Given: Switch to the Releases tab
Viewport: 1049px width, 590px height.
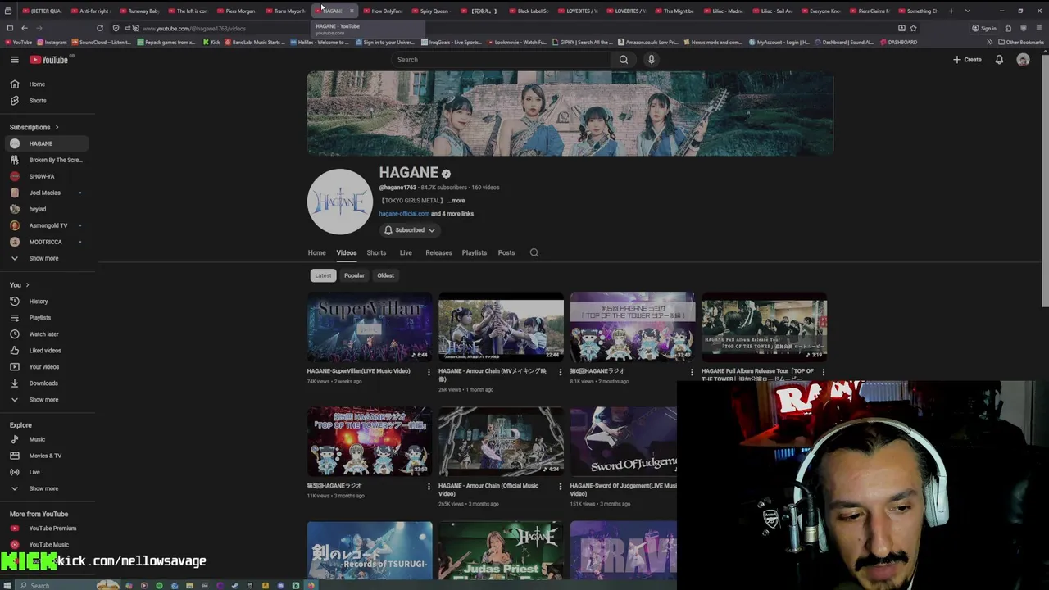Looking at the screenshot, I should tap(438, 252).
